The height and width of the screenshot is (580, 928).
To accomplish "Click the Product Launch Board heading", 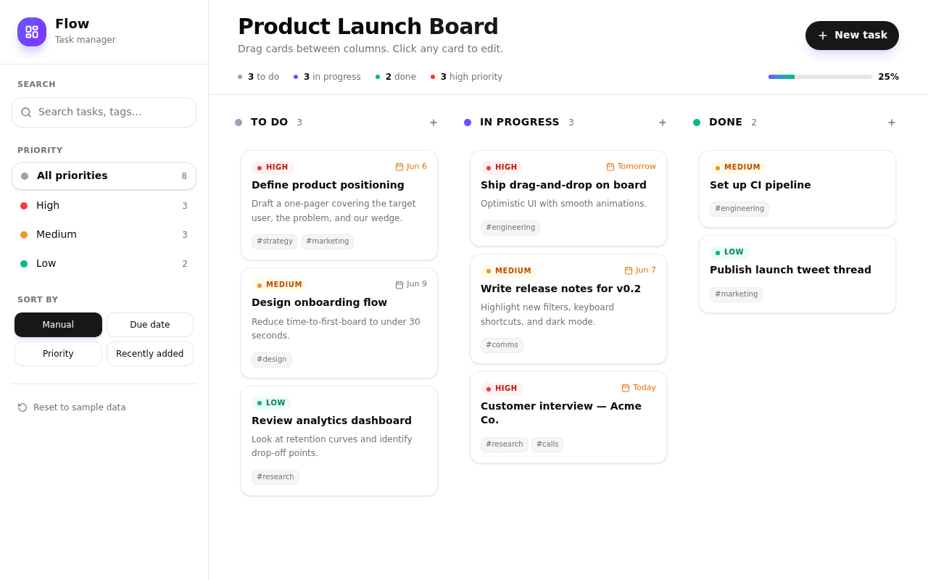I will point(368,27).
